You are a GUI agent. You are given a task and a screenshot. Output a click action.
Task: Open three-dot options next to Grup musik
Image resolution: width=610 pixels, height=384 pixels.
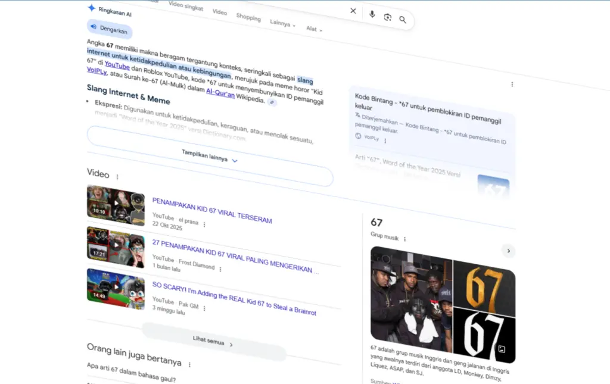tap(404, 239)
